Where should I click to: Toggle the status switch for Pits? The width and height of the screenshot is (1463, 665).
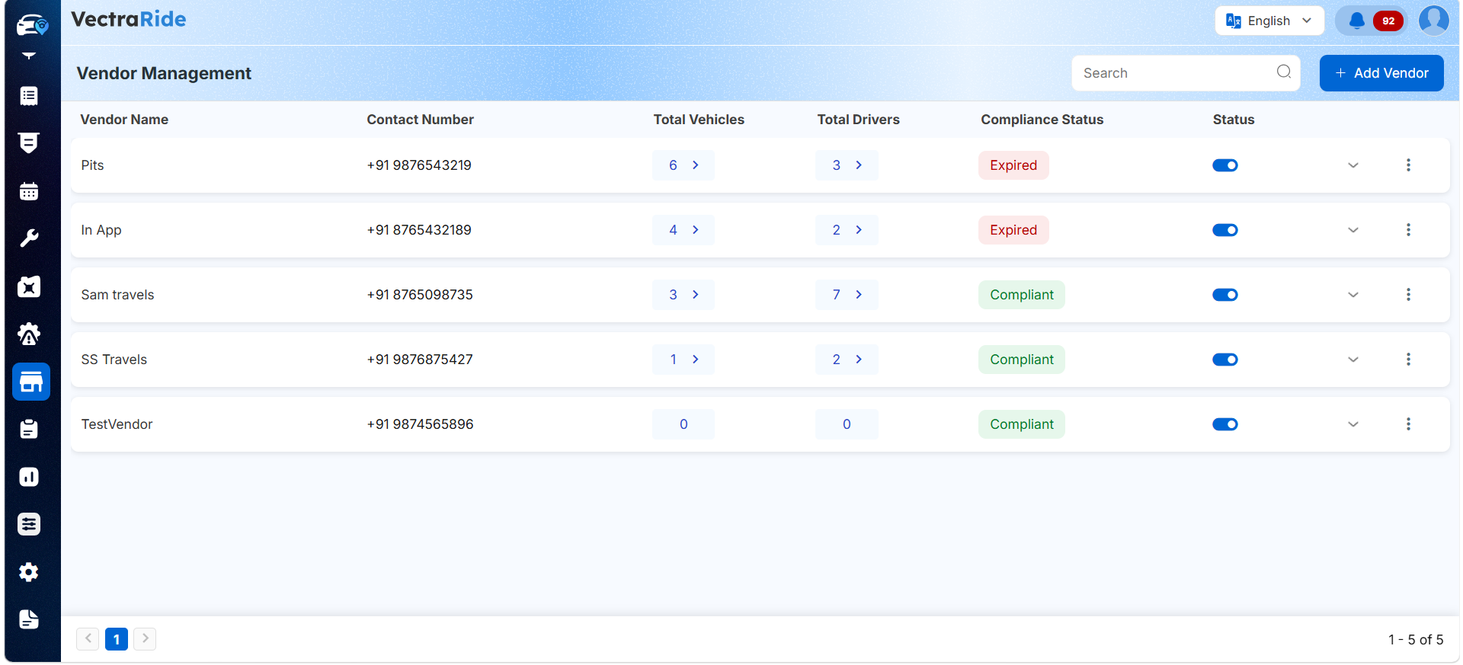point(1225,165)
